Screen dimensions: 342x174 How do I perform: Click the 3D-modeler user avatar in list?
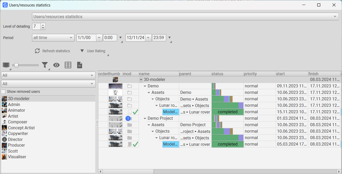pos(4,99)
